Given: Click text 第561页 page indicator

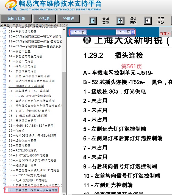Looking at the screenshot, I should tap(131, 66).
